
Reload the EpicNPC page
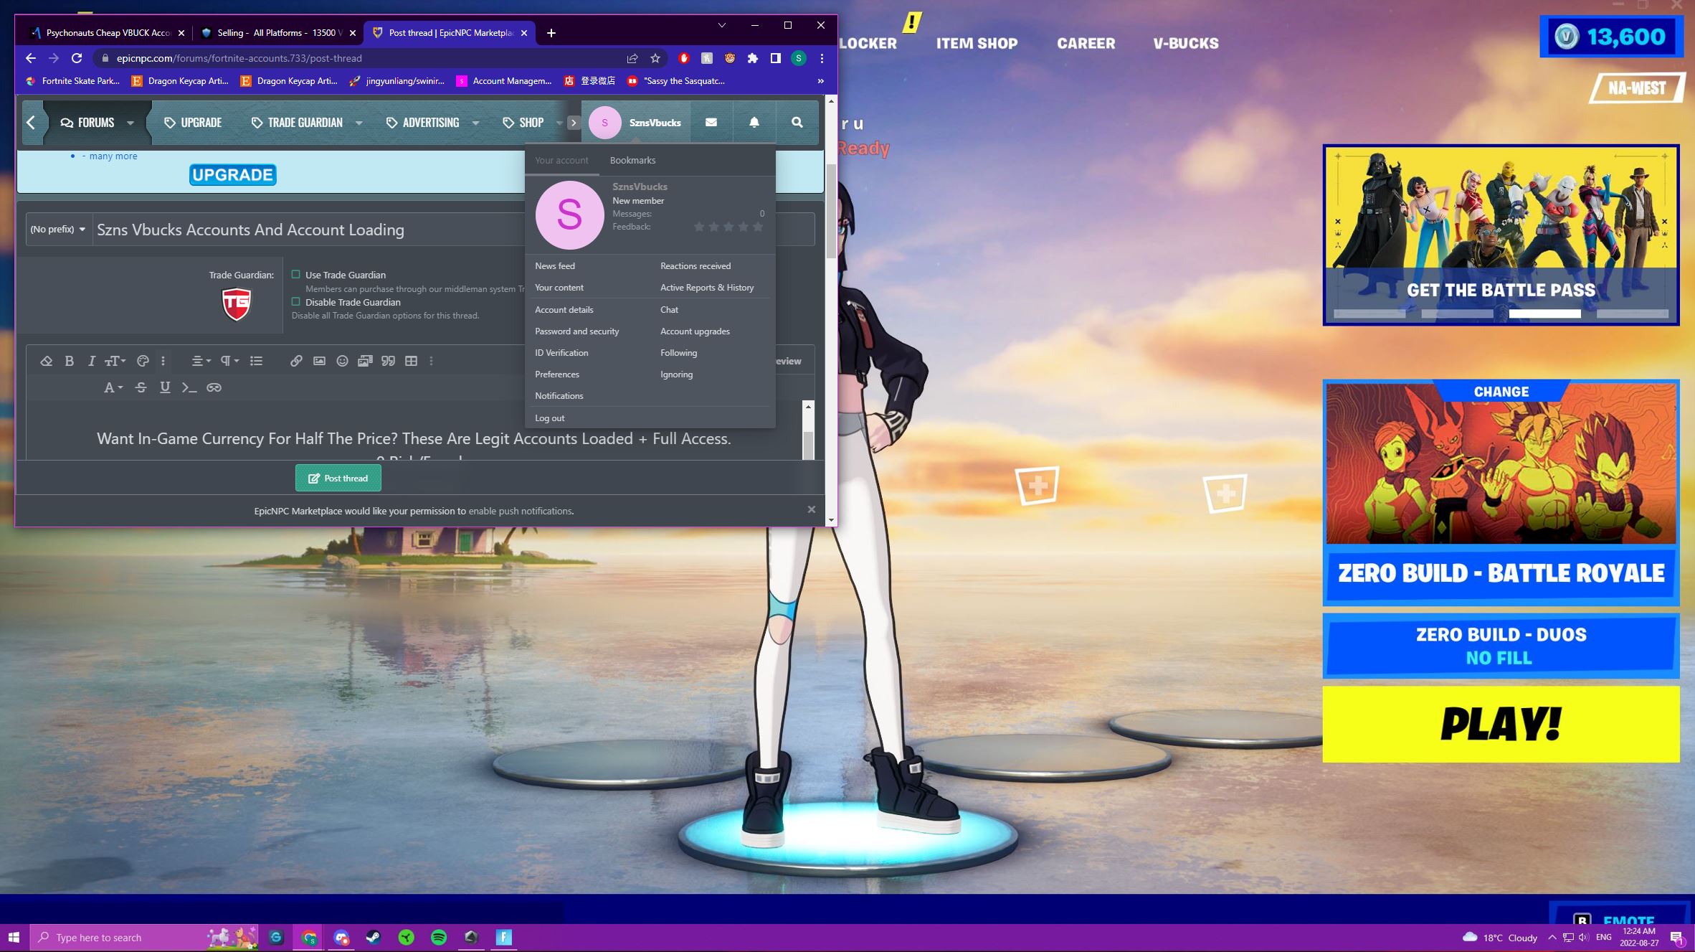click(77, 58)
